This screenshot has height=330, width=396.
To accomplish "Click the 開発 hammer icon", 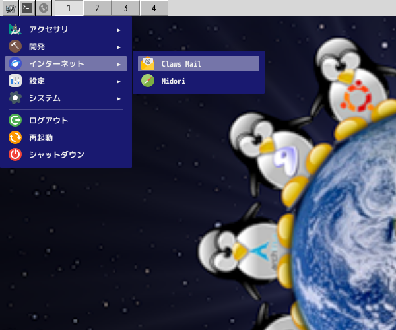I will 15,47.
